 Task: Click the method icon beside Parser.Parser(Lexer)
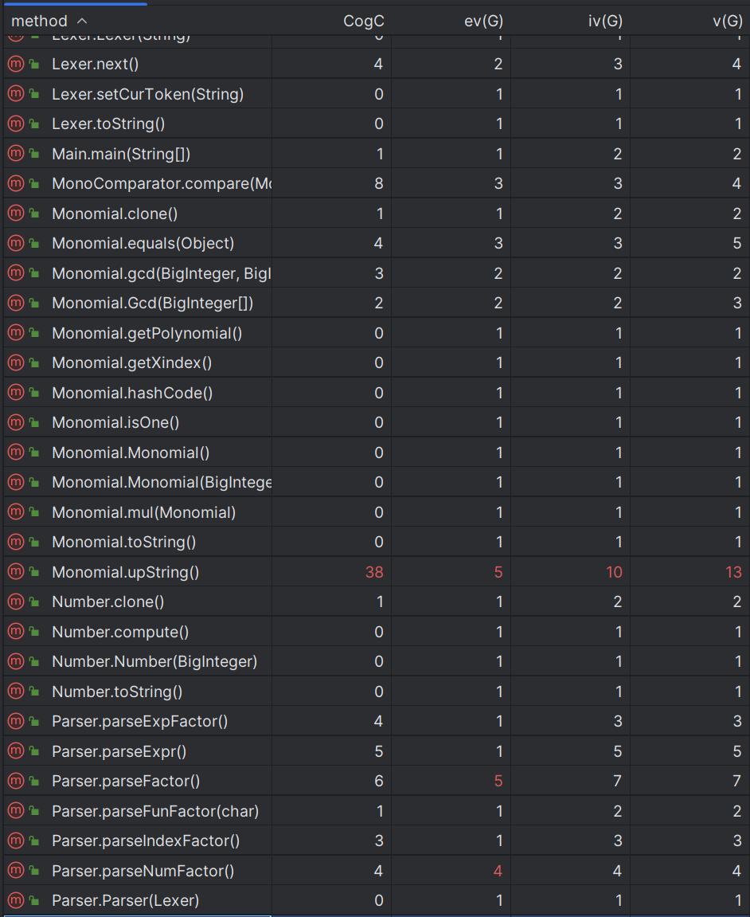click(x=16, y=900)
